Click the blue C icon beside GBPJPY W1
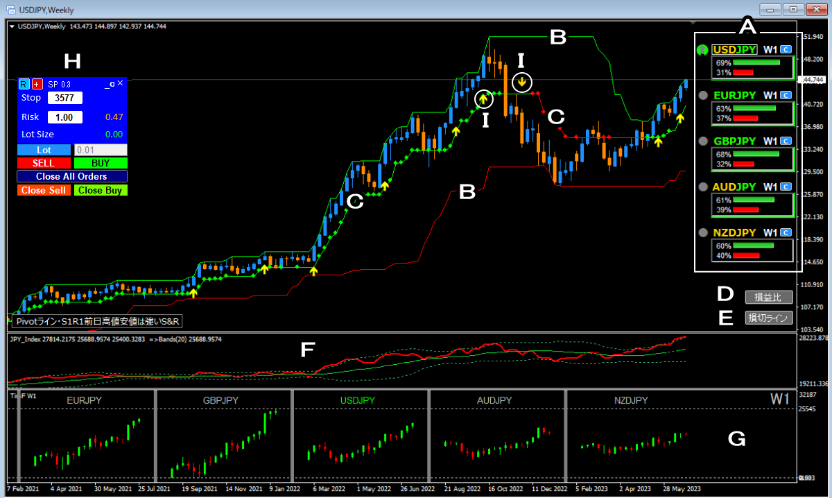 coord(786,141)
